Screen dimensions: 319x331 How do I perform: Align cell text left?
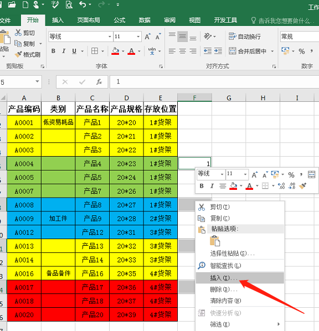[172, 51]
